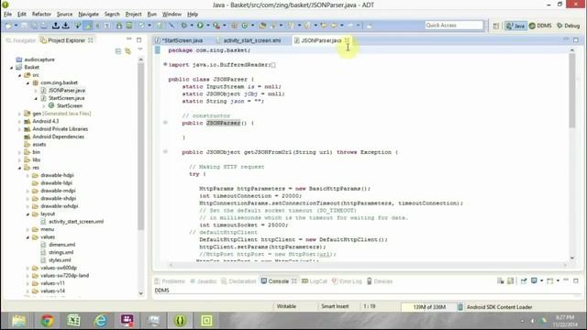Click the Open Perspective icon
The width and height of the screenshot is (587, 330).
496,26
